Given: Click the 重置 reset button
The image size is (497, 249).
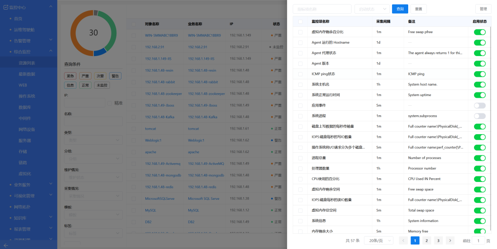Looking at the screenshot, I should 418,9.
